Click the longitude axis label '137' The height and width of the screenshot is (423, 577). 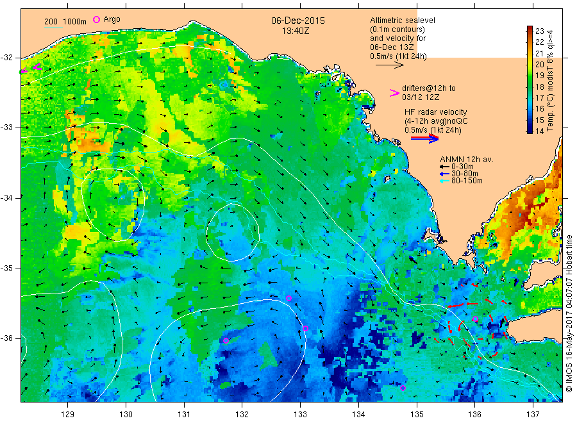click(533, 415)
